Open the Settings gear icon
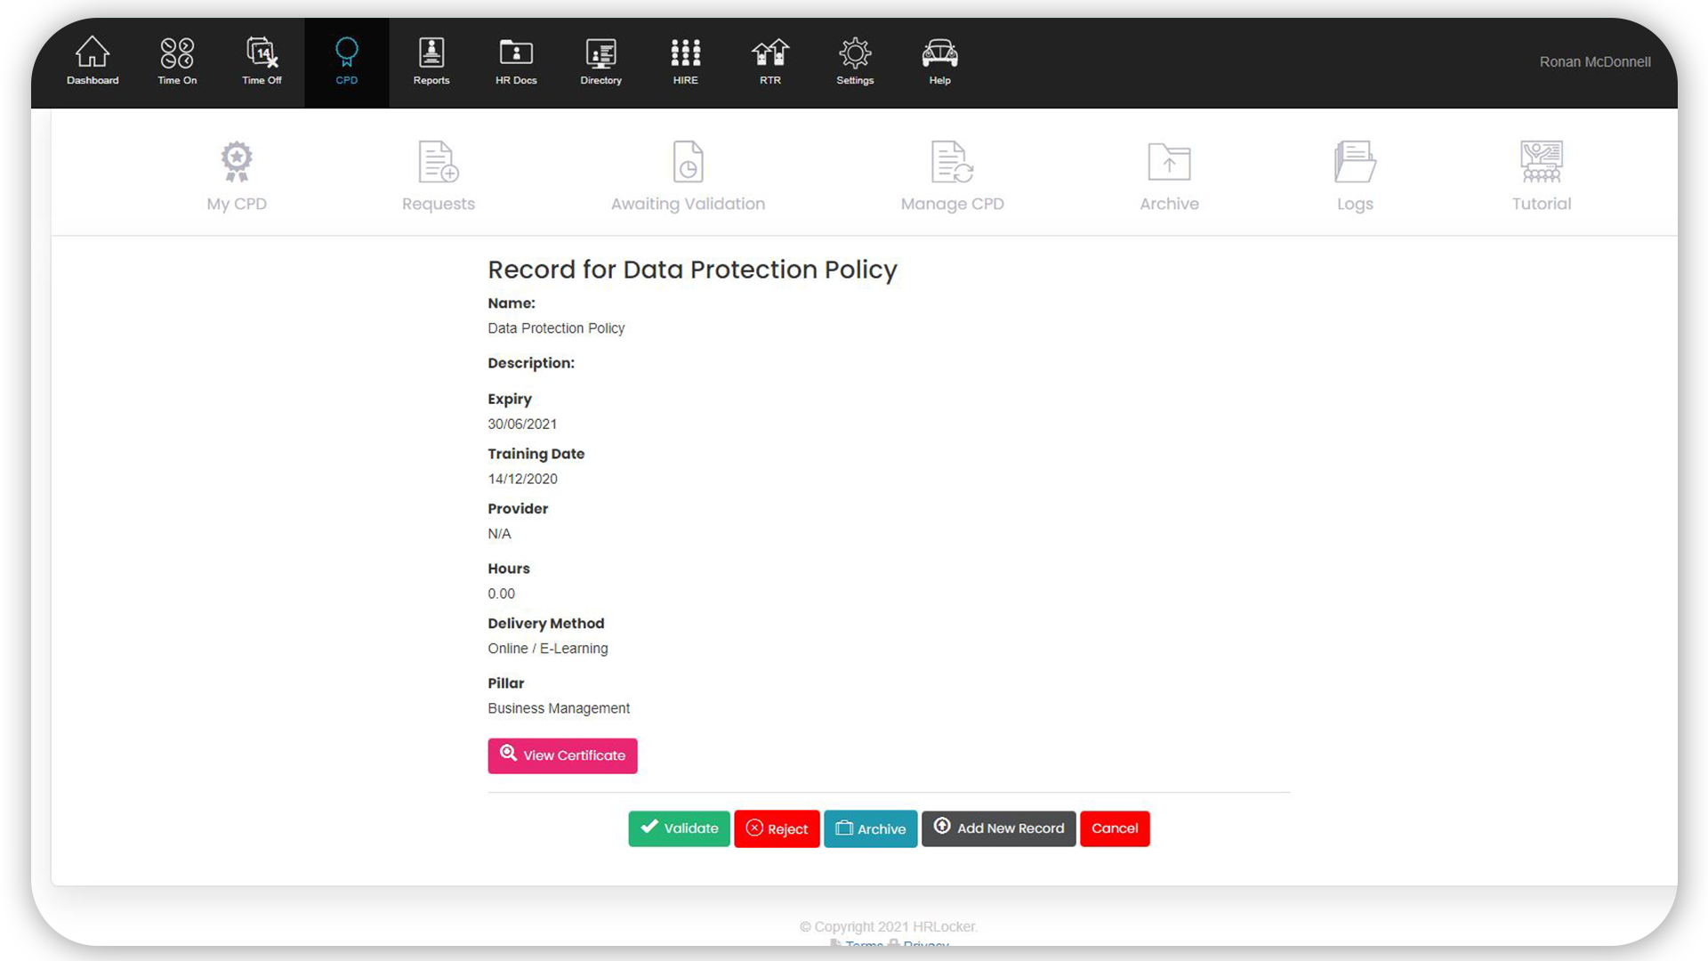This screenshot has width=1708, height=961. coord(855,52)
